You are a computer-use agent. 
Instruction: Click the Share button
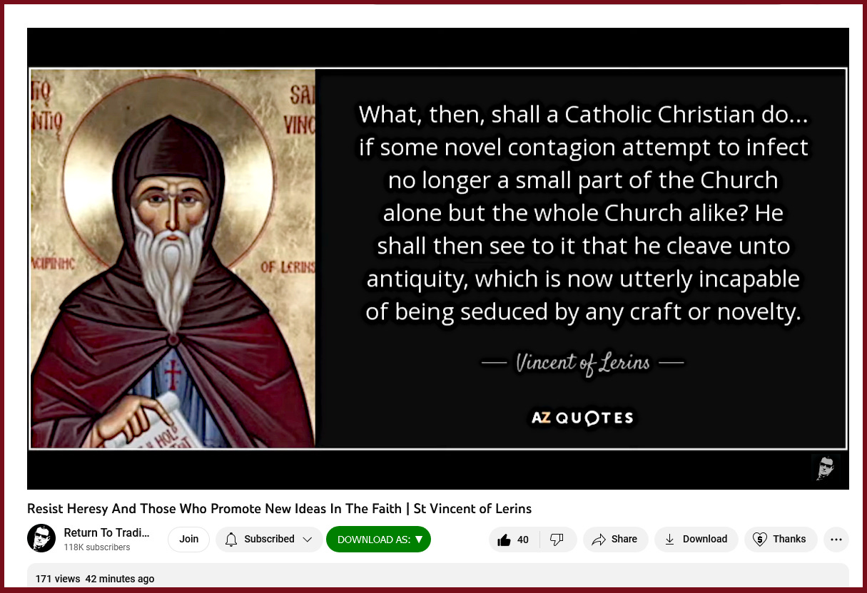[615, 540]
